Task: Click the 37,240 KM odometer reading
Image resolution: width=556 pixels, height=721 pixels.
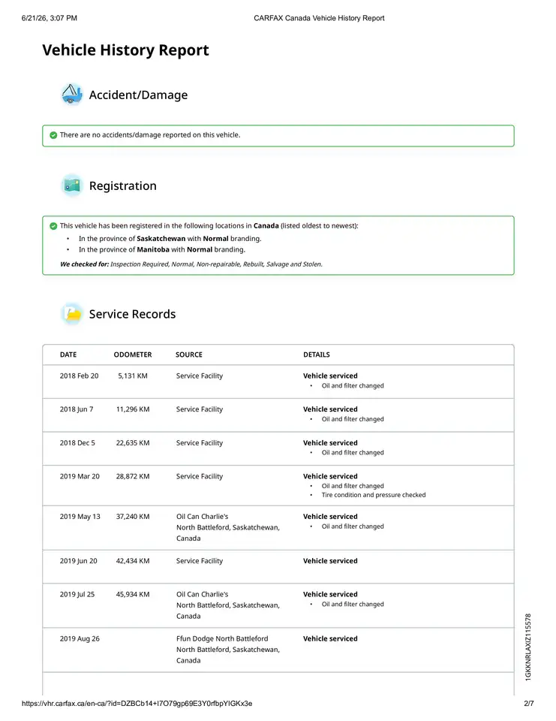Action: pyautogui.click(x=133, y=517)
